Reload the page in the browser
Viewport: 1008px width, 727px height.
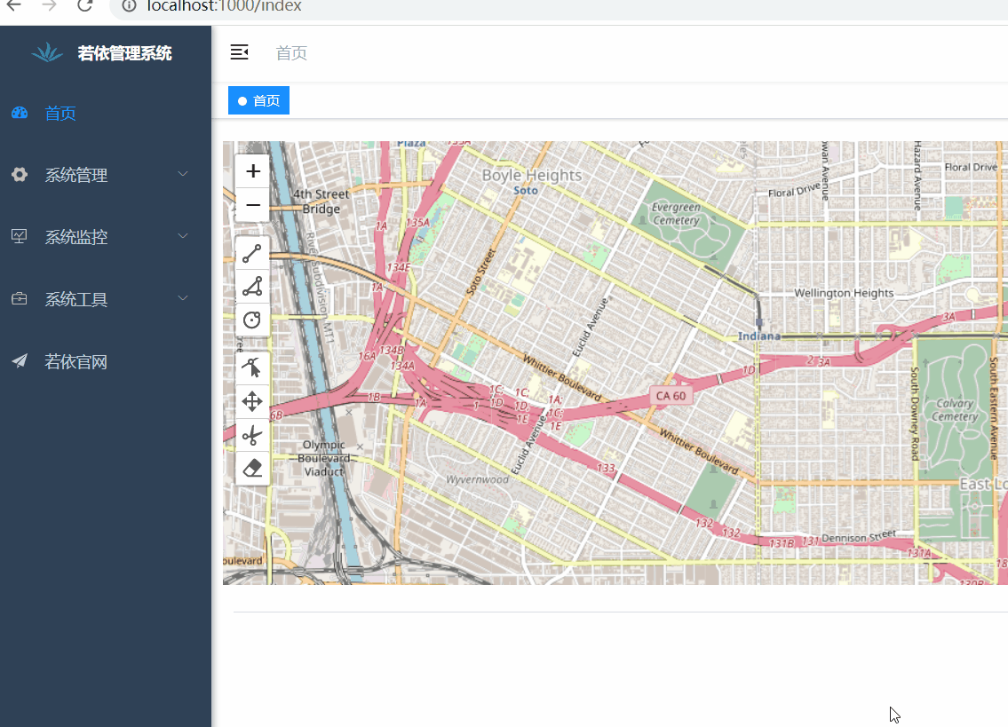tap(85, 6)
